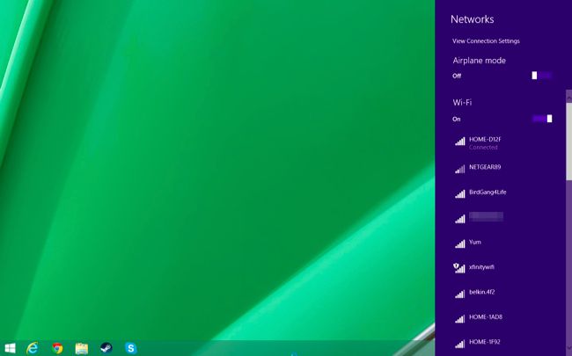Toggle Airplane mode switch
572x356 pixels.
point(542,76)
